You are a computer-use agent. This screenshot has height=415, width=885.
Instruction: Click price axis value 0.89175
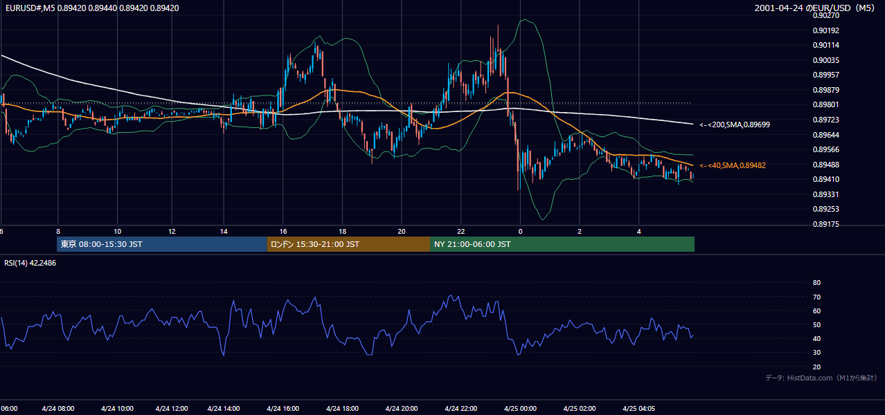(x=825, y=224)
